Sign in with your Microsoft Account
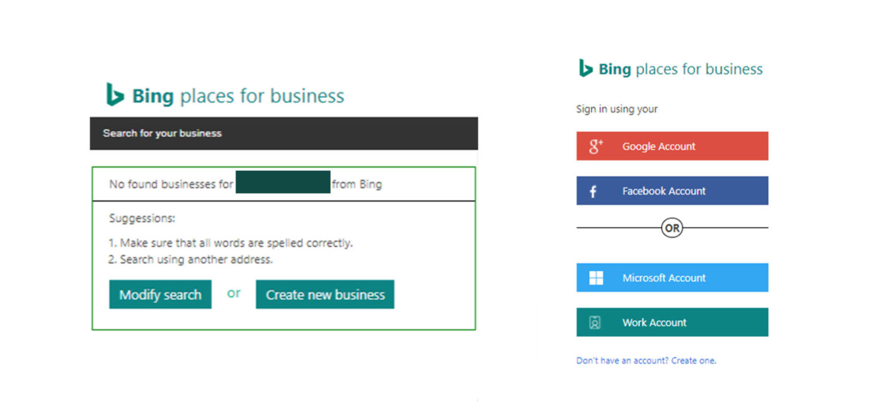The width and height of the screenshot is (874, 402). point(671,277)
